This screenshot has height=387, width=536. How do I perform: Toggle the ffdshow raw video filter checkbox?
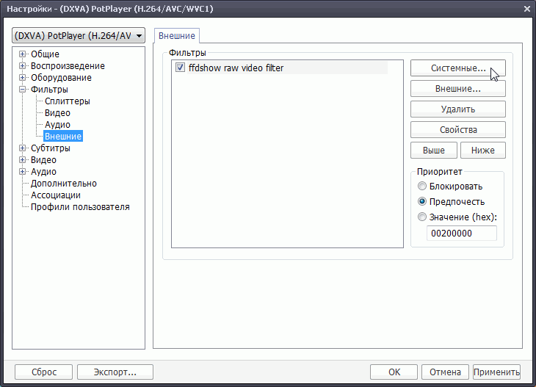180,68
